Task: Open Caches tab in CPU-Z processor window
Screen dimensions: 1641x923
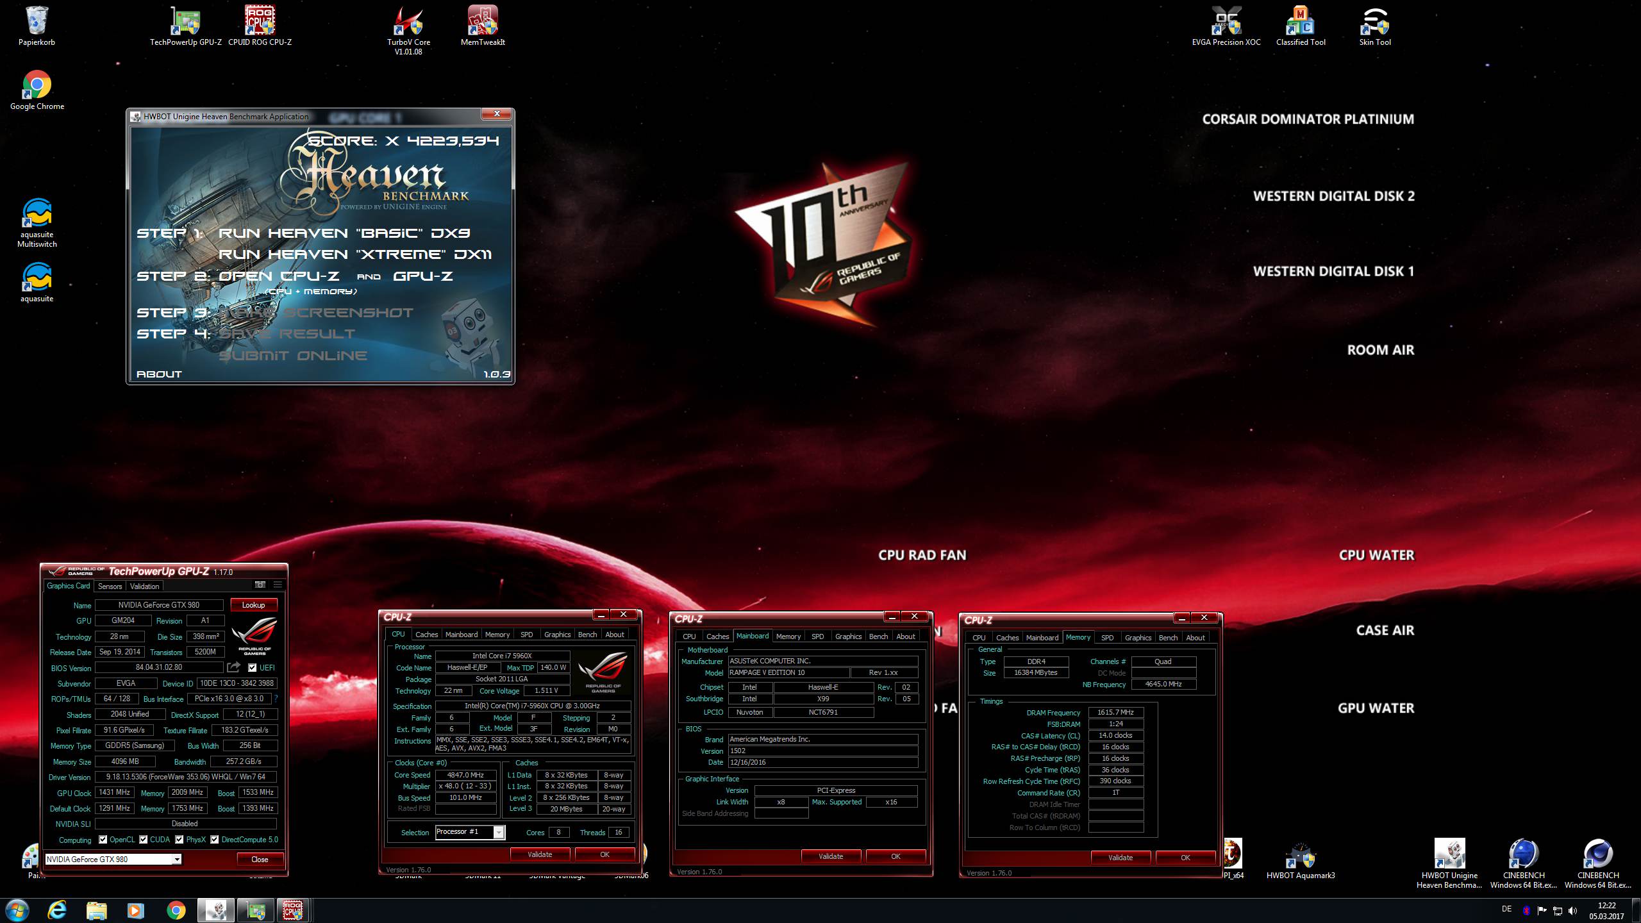Action: [x=426, y=635]
